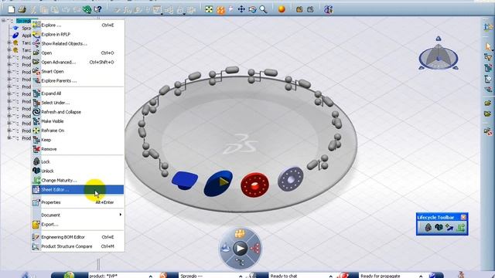The width and height of the screenshot is (495, 278).
Task: Click the Fit All In toolbar icon
Action: coord(209,9)
